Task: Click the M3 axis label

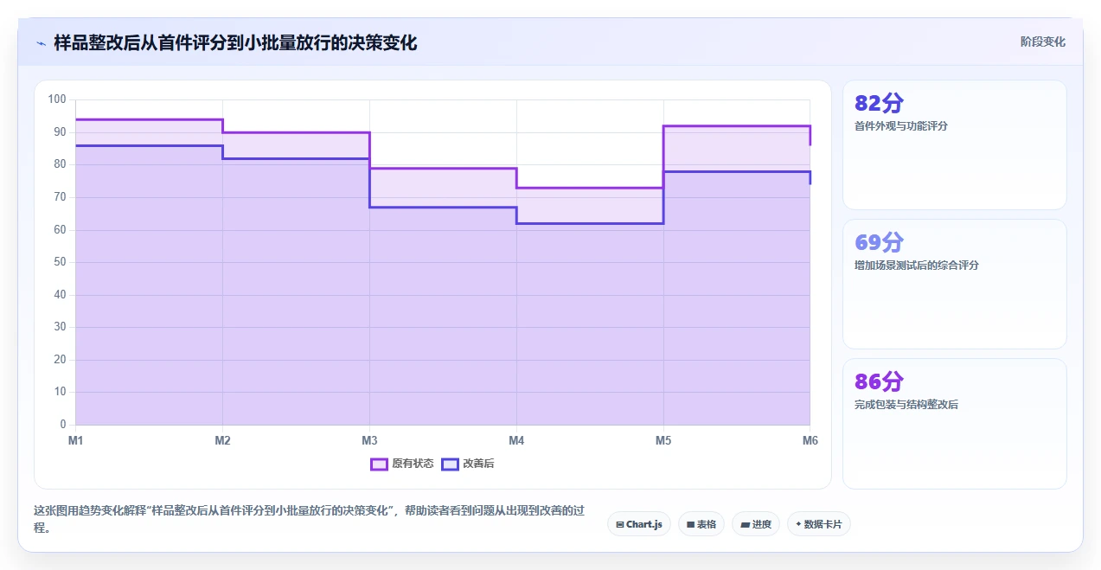Action: 369,441
